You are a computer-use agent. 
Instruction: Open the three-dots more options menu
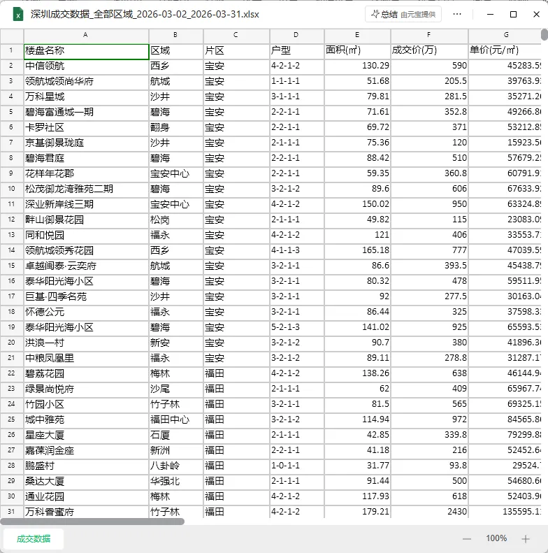point(457,15)
